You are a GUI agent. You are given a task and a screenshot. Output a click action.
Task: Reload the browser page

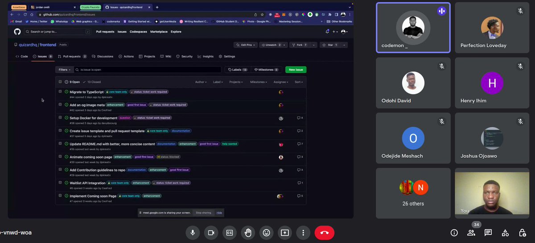tap(25, 14)
